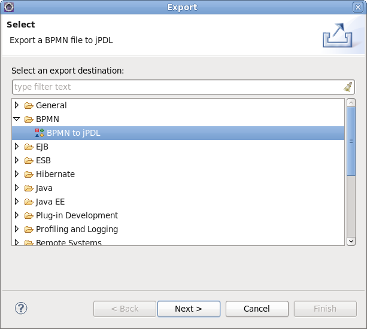Select the ESB tree label
Viewport: 367px width, 329px height.
coord(43,161)
